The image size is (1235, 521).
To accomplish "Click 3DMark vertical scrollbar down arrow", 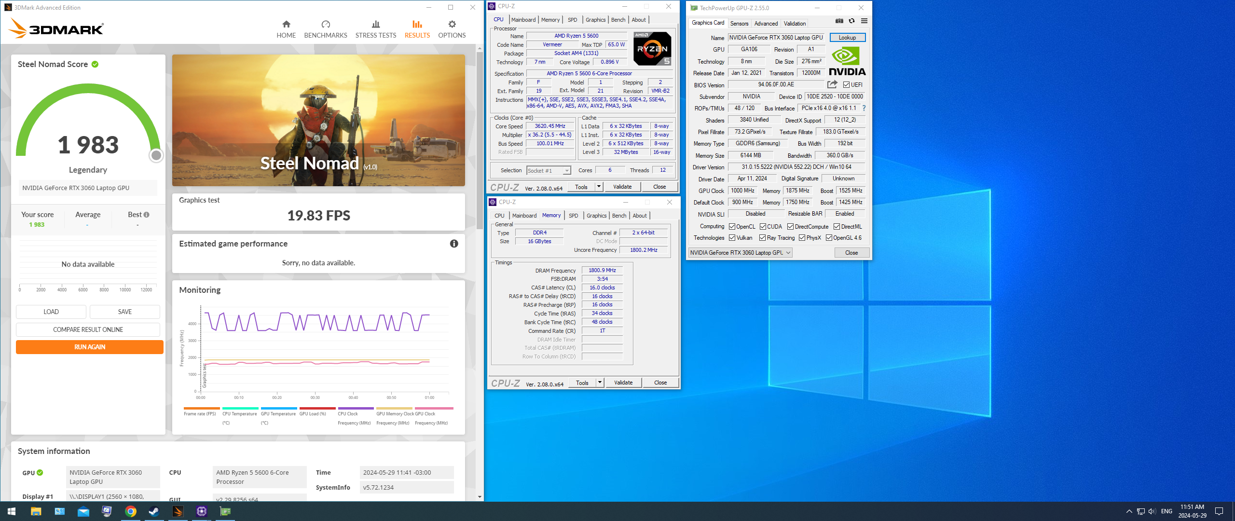I will click(480, 496).
